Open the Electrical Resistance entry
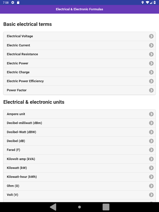This screenshot has height=212, width=159. coord(23,54)
